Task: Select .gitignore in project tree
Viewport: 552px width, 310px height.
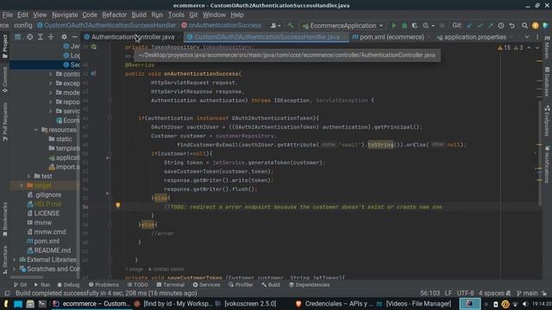Action: tap(44, 195)
